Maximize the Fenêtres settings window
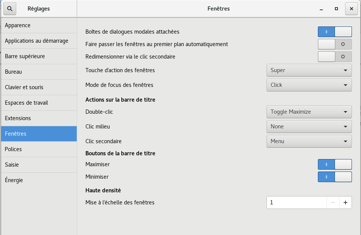The width and height of the screenshot is (361, 235). tap(336, 9)
